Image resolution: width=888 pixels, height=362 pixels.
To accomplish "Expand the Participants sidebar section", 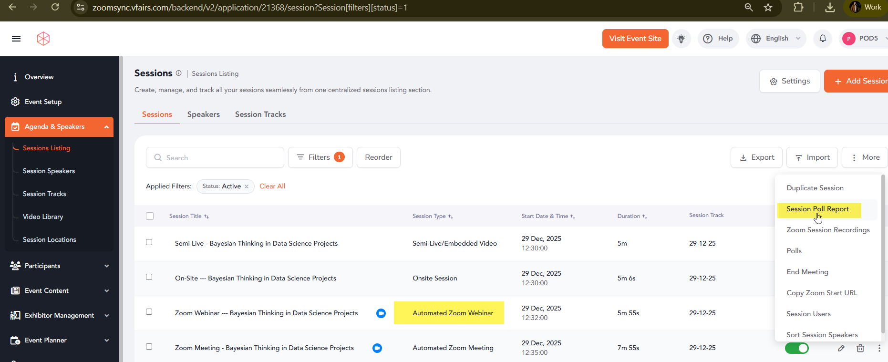I will click(x=59, y=266).
